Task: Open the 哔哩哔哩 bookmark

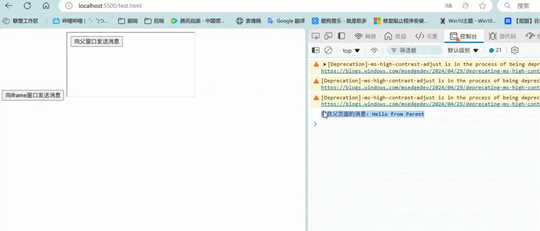Action: 80,21
